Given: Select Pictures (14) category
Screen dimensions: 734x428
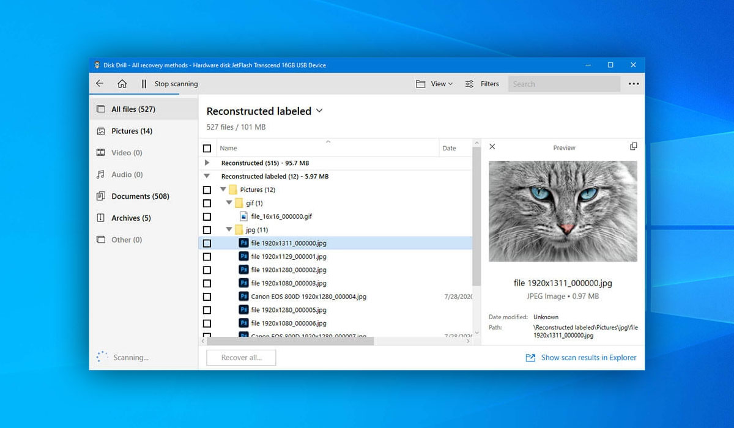Looking at the screenshot, I should [144, 131].
